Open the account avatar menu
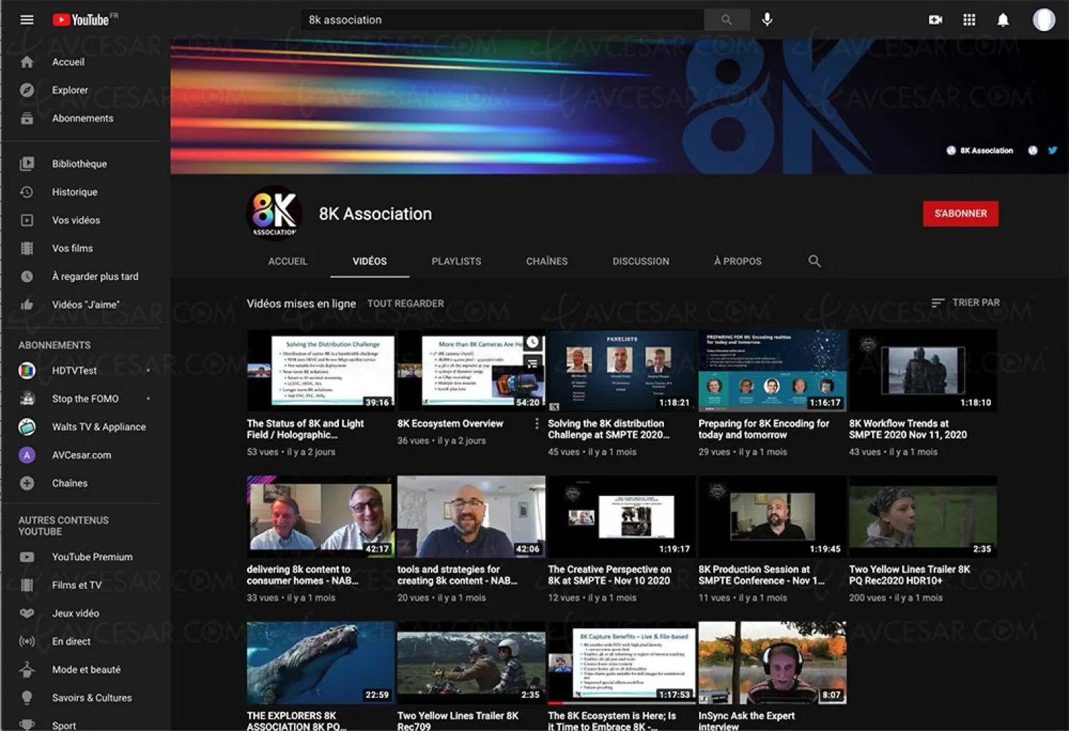 [x=1044, y=20]
